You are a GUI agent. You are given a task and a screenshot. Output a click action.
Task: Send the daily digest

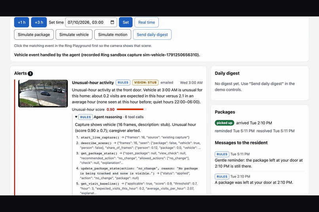point(152,35)
